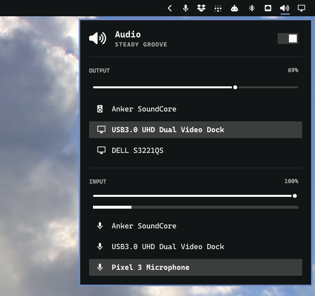
Task: Select DELL S3221QS as output device
Action: pos(195,150)
